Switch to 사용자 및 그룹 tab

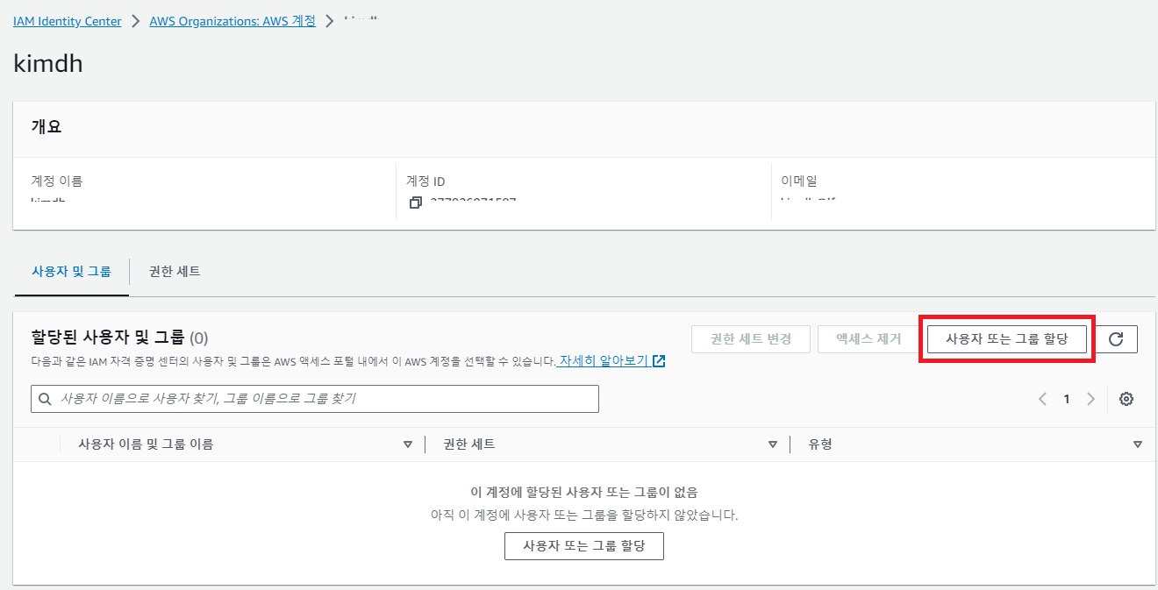pos(72,272)
